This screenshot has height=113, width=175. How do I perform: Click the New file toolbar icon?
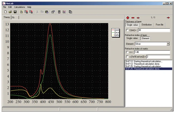click(x=5, y=12)
